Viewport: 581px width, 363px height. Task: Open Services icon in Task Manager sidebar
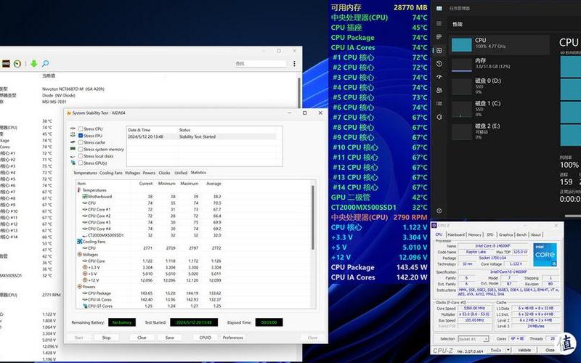(x=439, y=117)
